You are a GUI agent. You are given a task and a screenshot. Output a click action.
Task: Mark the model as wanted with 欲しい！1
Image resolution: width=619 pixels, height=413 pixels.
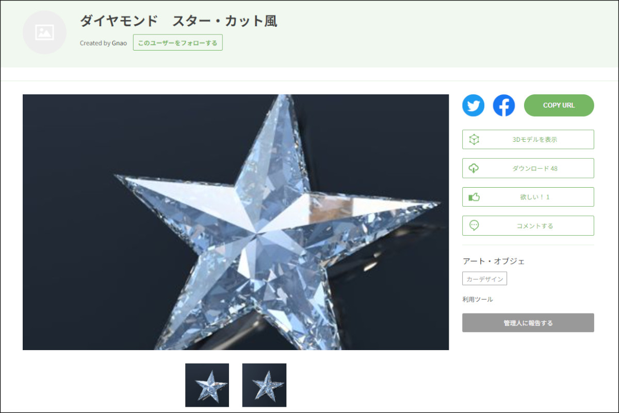[x=528, y=197]
